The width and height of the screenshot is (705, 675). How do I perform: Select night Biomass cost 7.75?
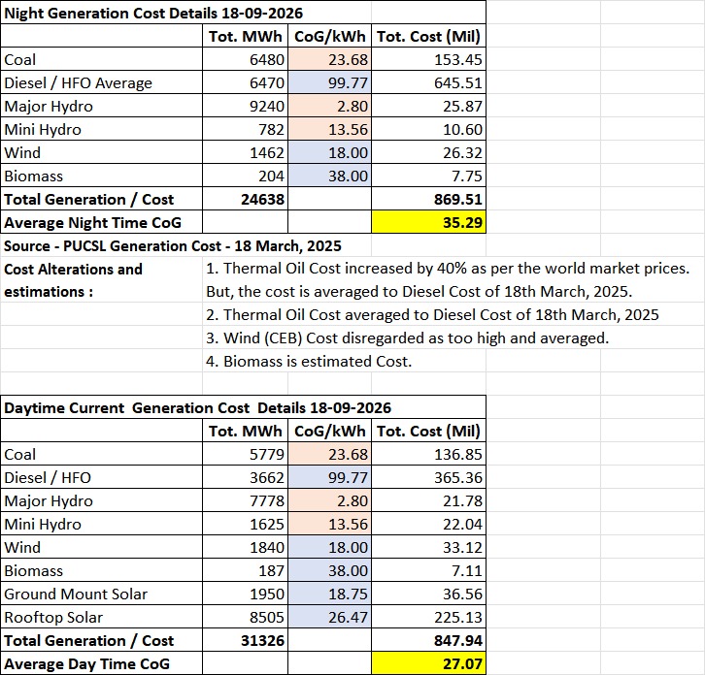pyautogui.click(x=428, y=177)
